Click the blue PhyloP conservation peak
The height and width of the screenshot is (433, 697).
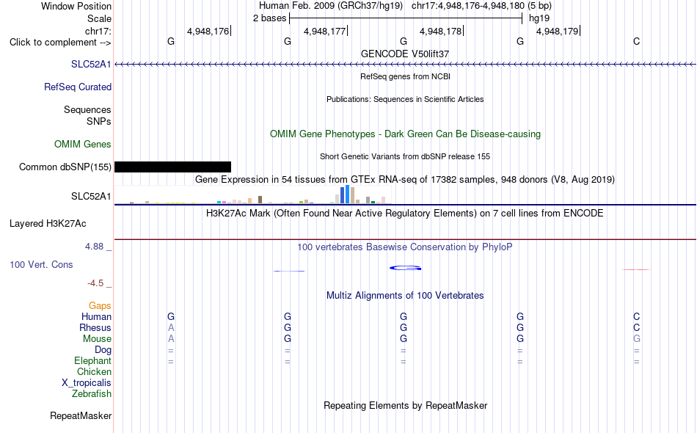point(406,268)
